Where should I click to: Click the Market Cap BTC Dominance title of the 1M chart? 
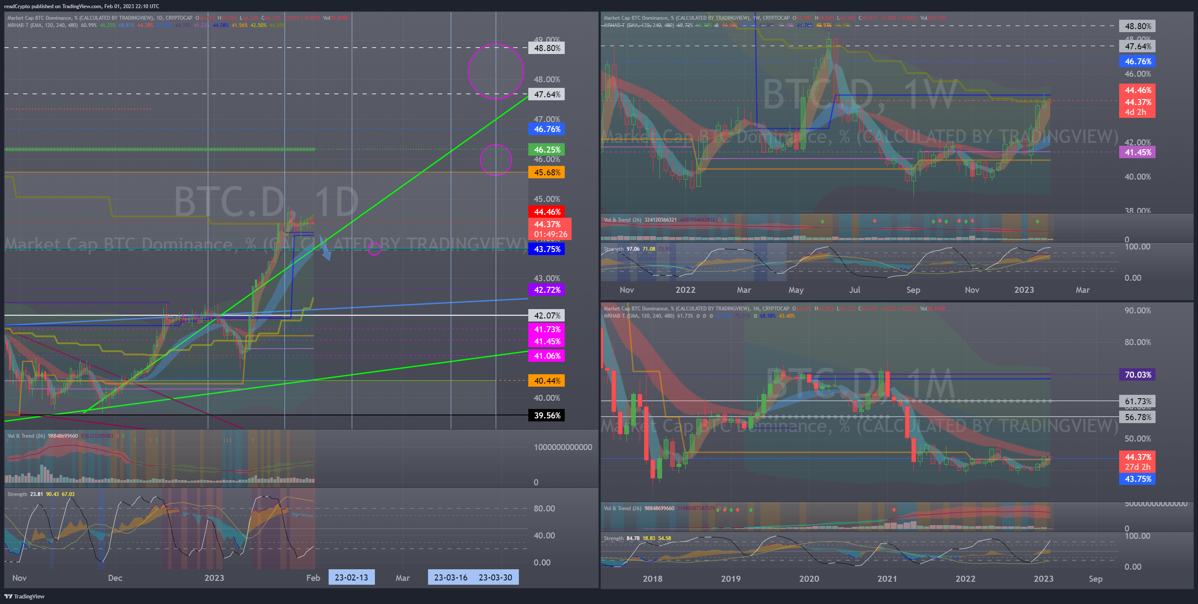696,308
